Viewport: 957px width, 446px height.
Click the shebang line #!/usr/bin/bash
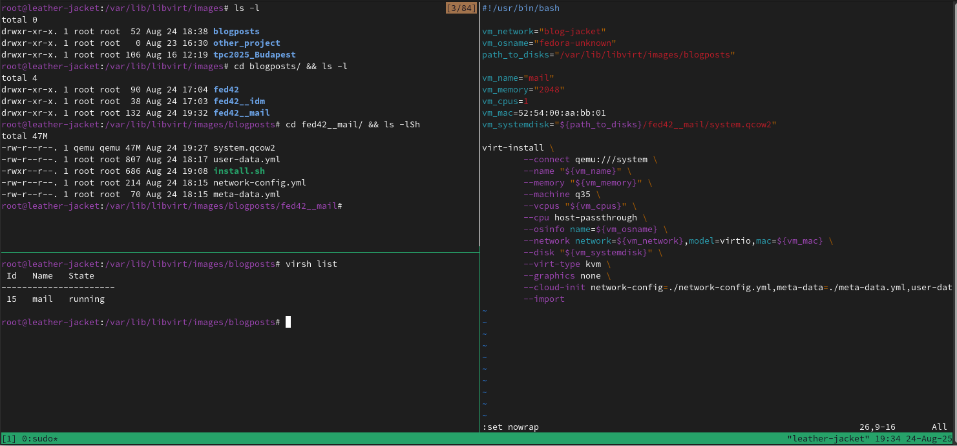point(521,8)
